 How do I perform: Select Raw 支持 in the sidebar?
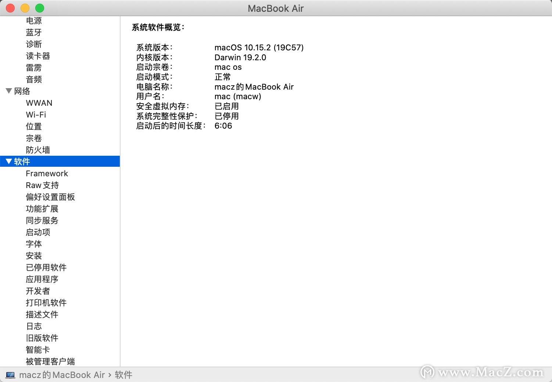coord(42,185)
